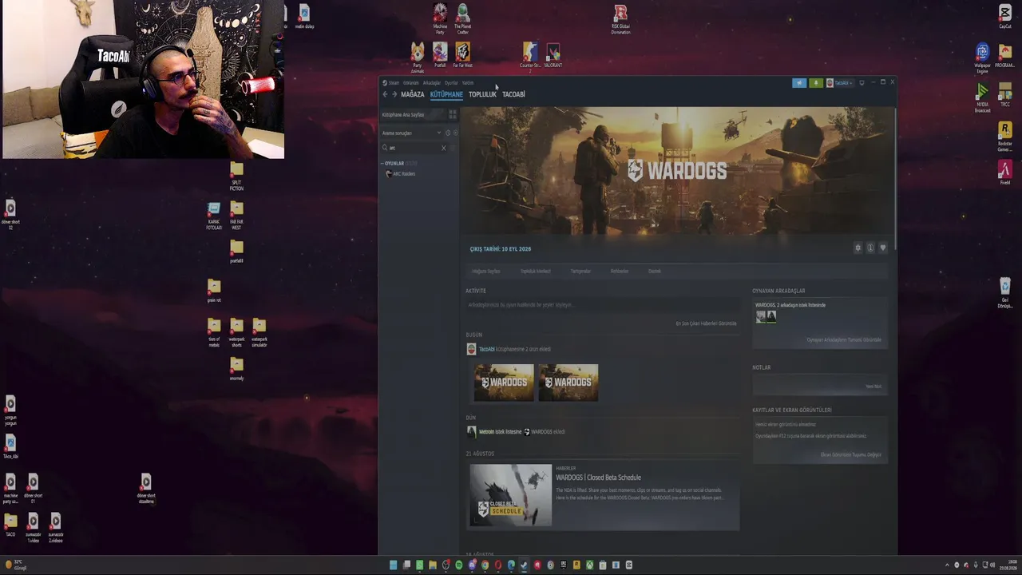1022x575 pixels.
Task: Add WARDOGS to favorites heart icon
Action: click(x=882, y=248)
